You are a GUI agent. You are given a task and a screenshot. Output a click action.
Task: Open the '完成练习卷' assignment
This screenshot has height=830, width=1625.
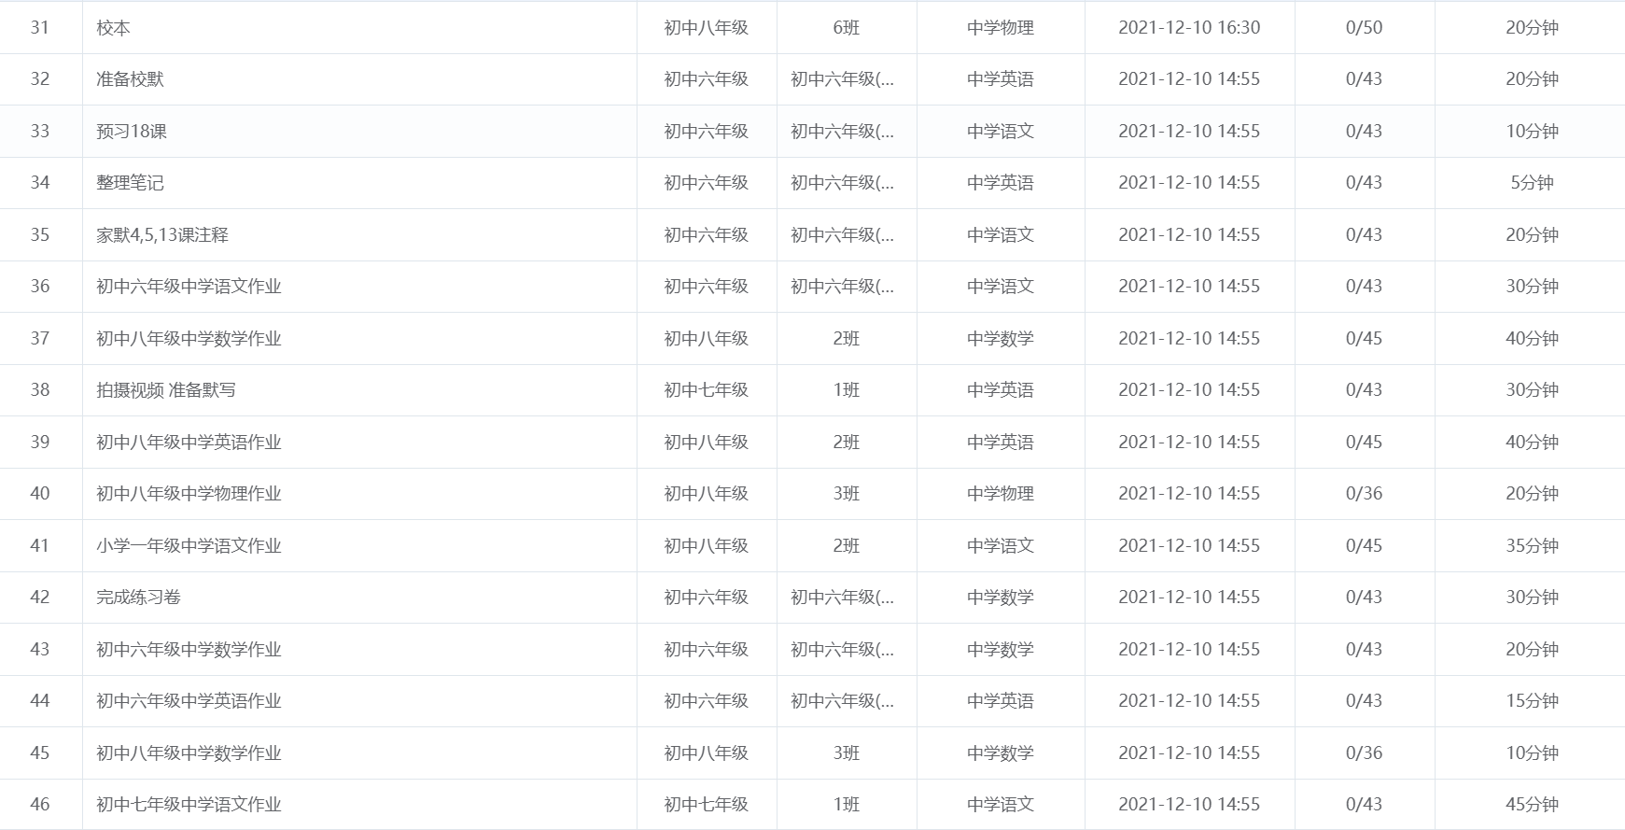(x=138, y=598)
